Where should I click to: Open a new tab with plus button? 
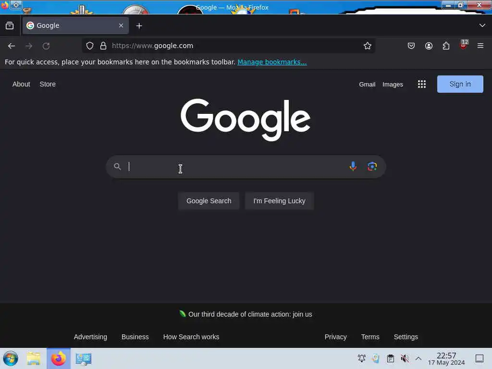(x=139, y=26)
